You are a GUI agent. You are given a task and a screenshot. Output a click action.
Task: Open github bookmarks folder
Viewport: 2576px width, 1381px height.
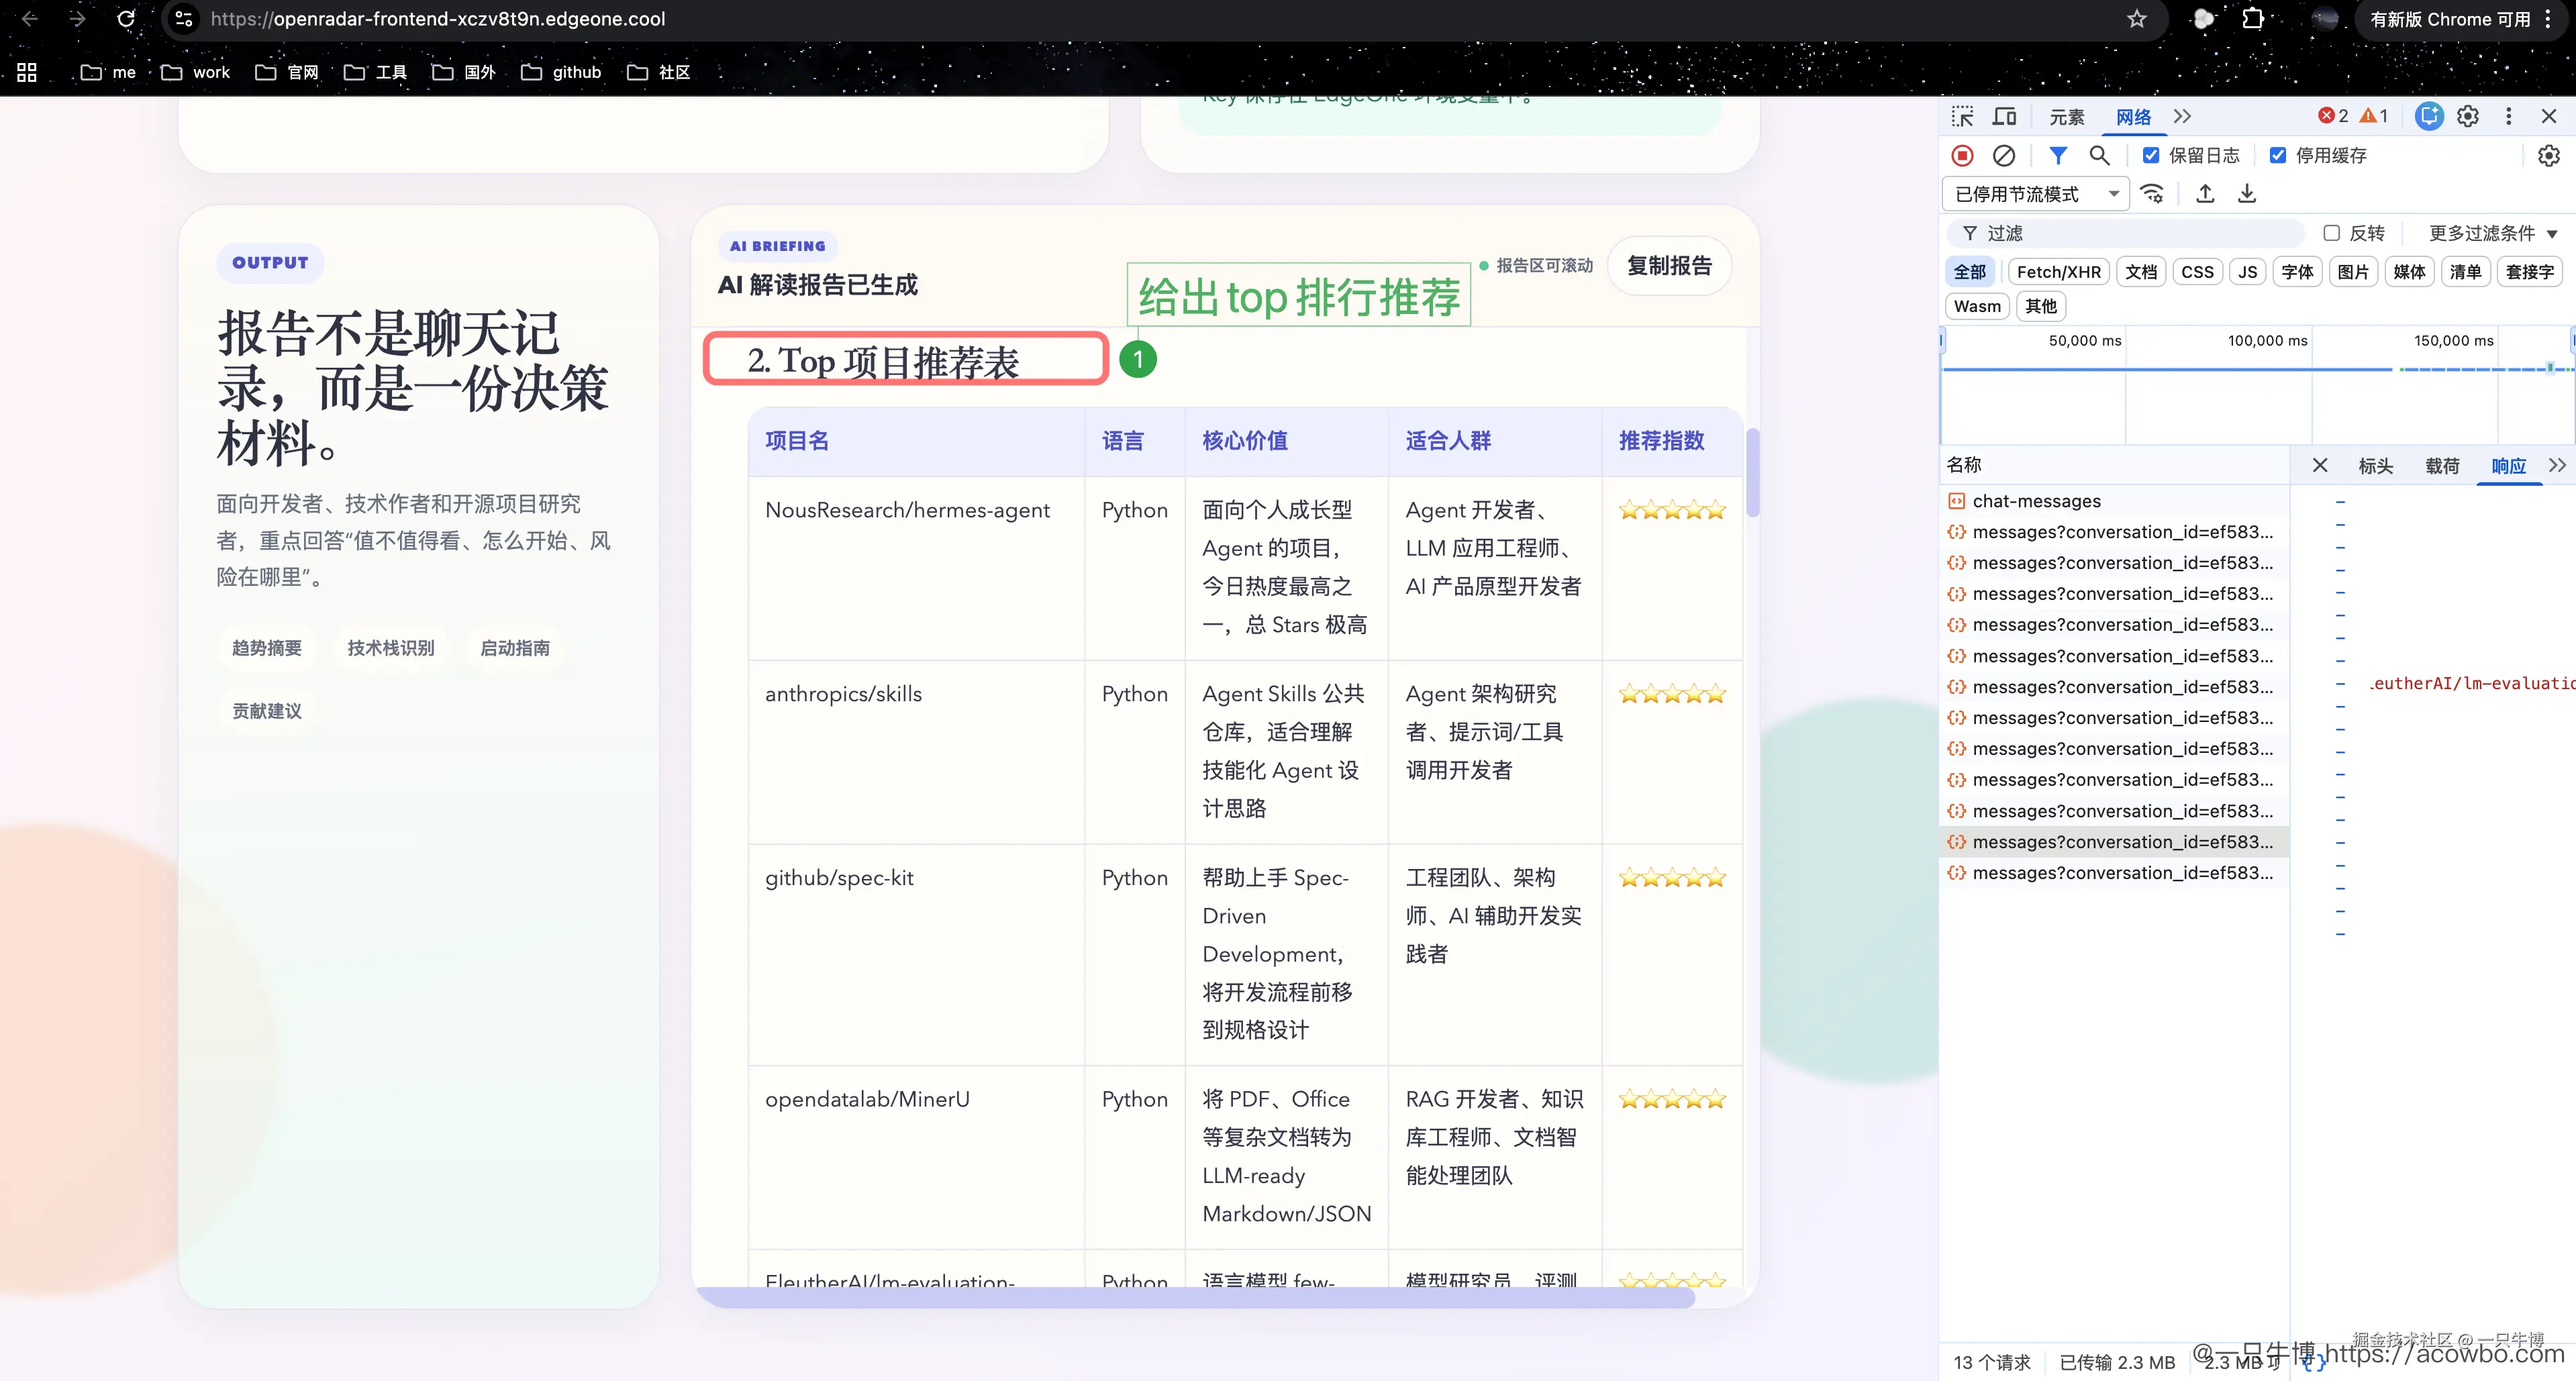coord(561,72)
